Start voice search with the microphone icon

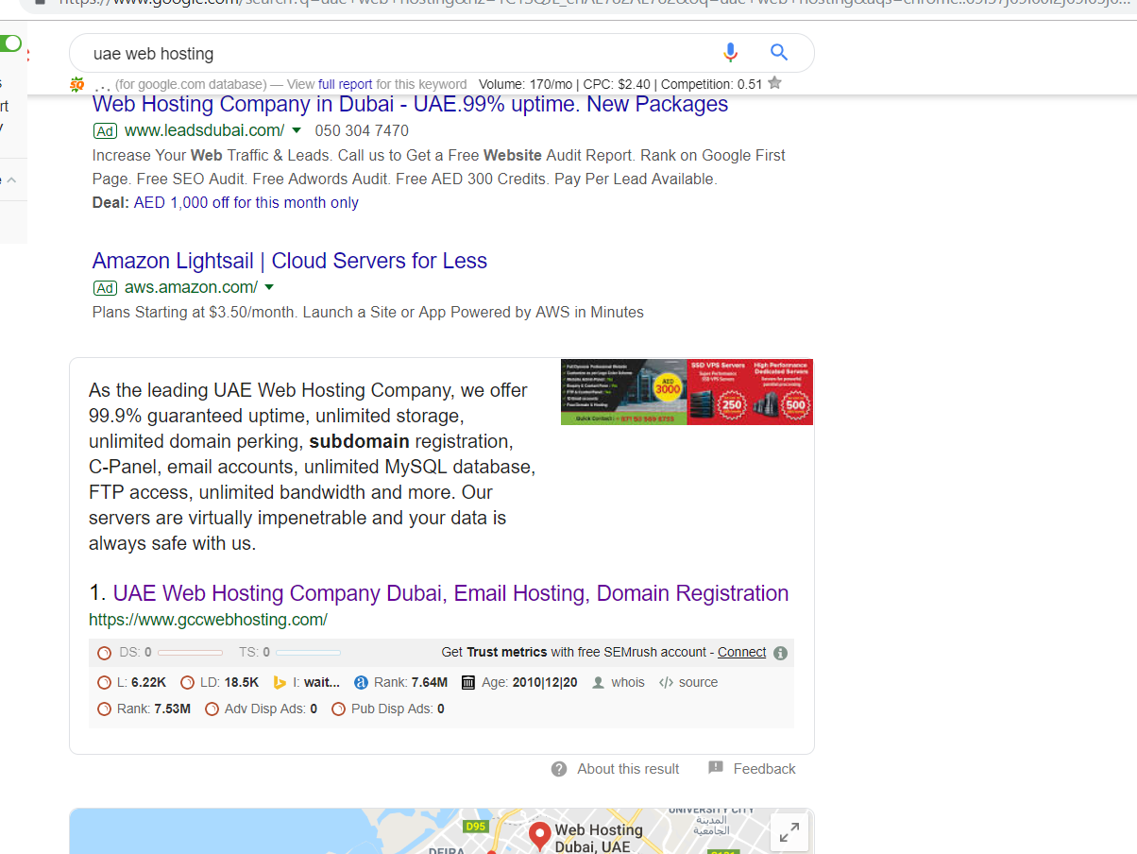pos(730,53)
